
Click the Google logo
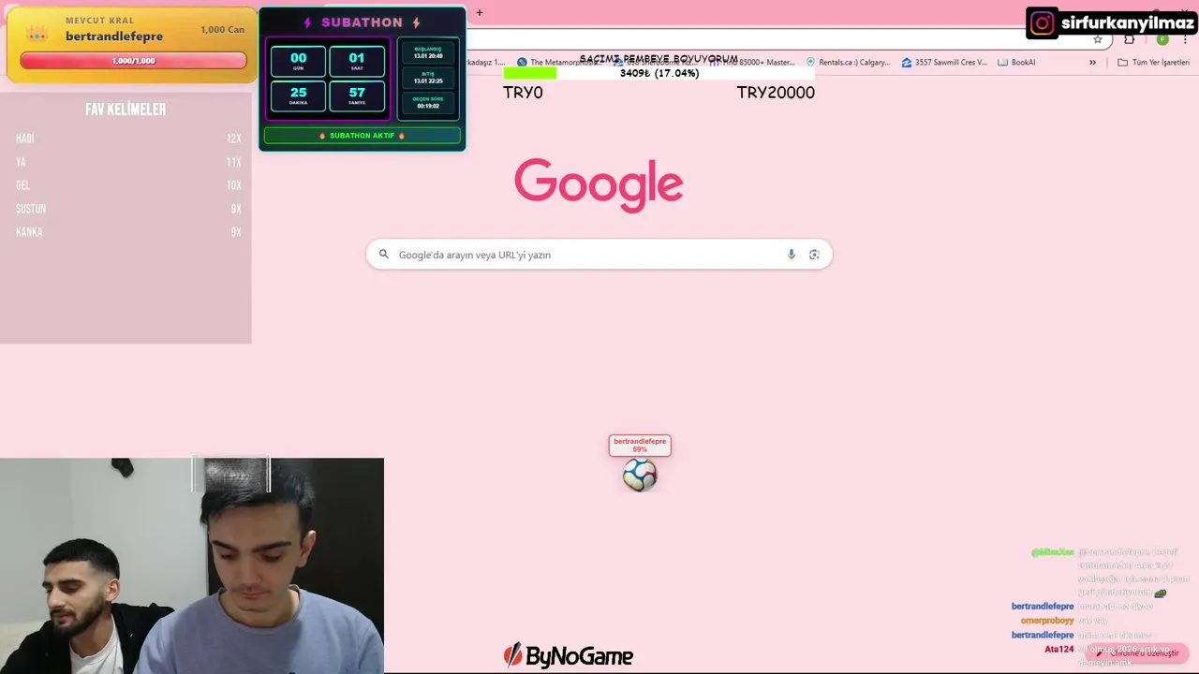tap(599, 184)
